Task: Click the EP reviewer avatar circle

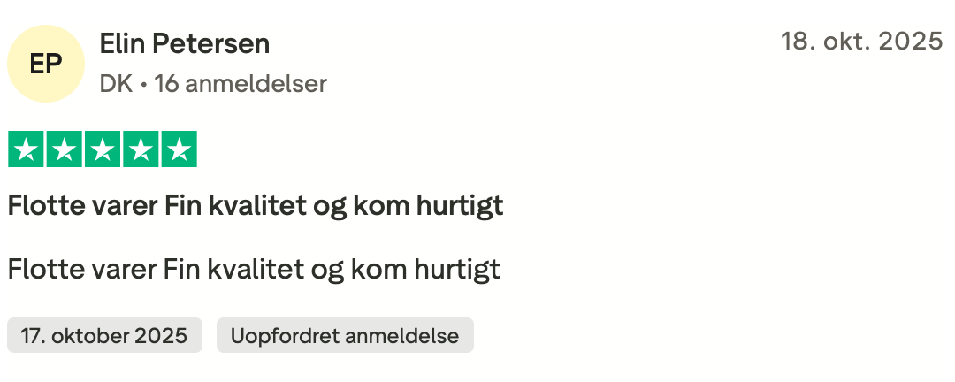Action: click(x=46, y=64)
